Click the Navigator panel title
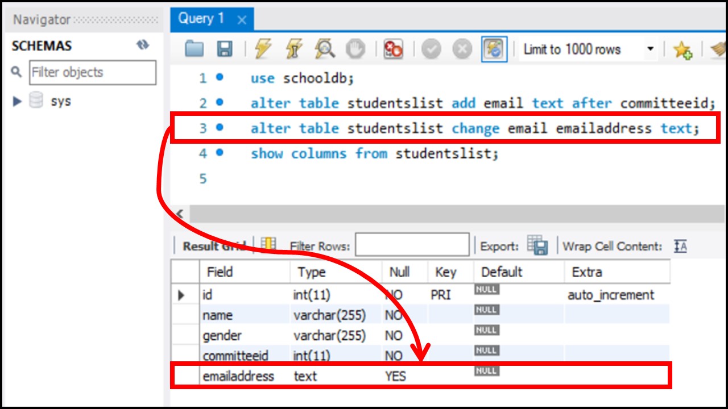The image size is (728, 409). pos(42,19)
